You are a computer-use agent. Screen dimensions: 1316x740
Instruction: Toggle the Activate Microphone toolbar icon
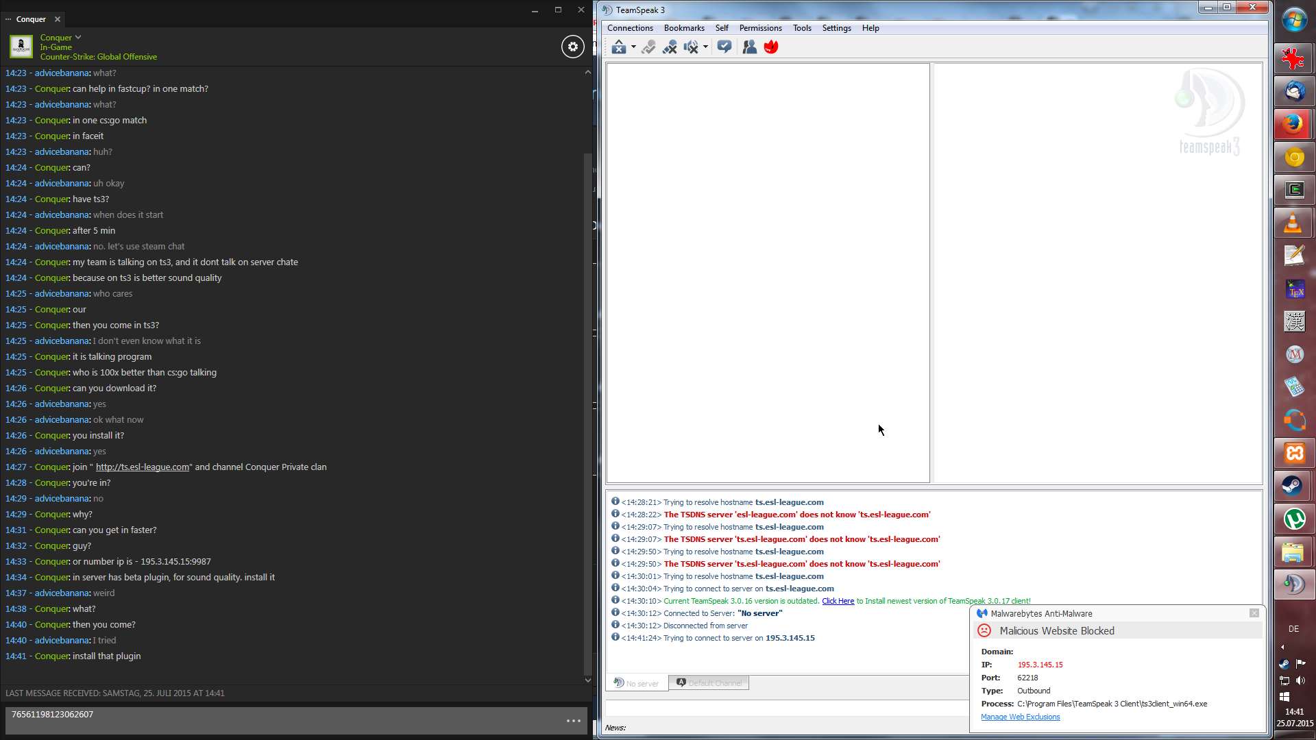pyautogui.click(x=648, y=47)
